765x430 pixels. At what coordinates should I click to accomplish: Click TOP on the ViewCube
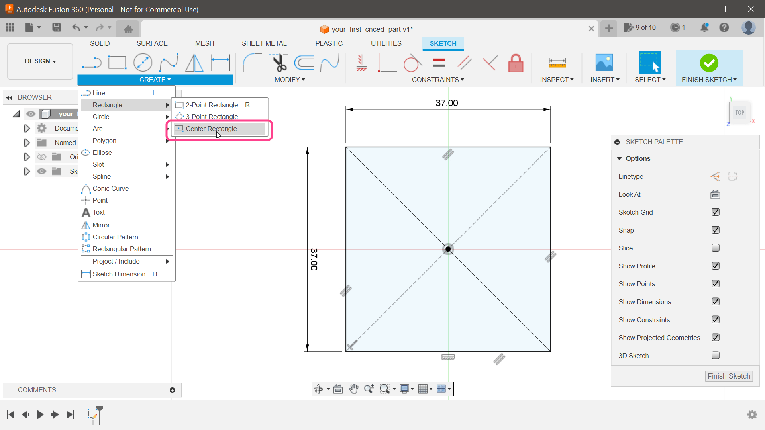739,112
